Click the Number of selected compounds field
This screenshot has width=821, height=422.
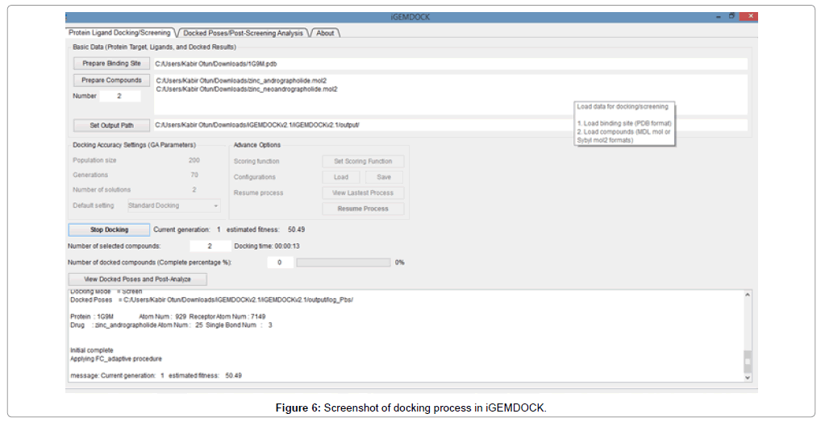(210, 246)
